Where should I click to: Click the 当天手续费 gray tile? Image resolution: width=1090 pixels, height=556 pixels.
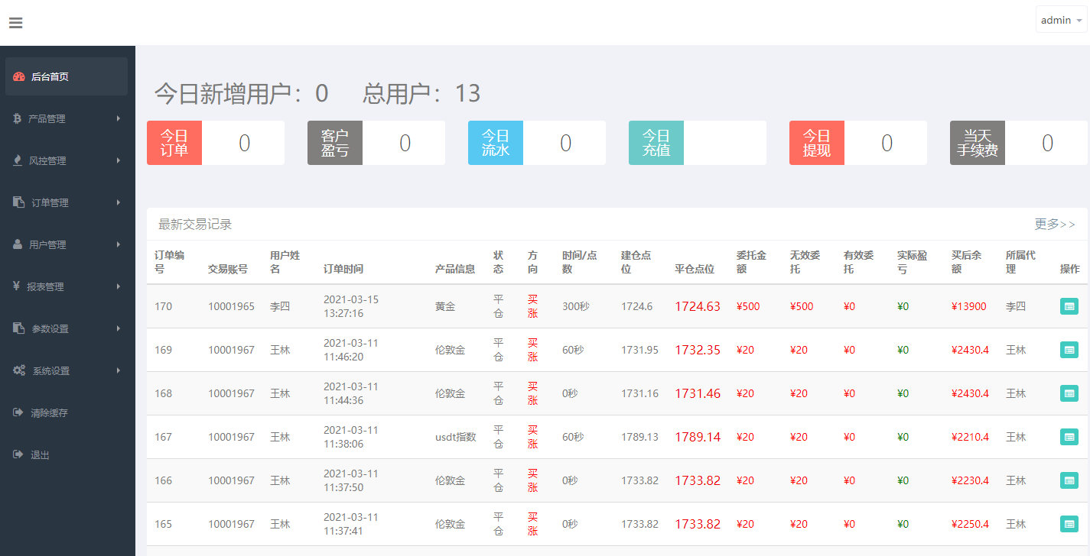[x=978, y=143]
